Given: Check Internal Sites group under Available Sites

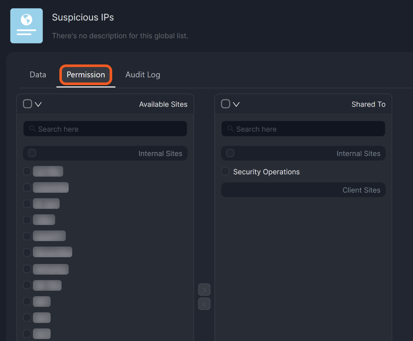Looking at the screenshot, I should (32, 153).
